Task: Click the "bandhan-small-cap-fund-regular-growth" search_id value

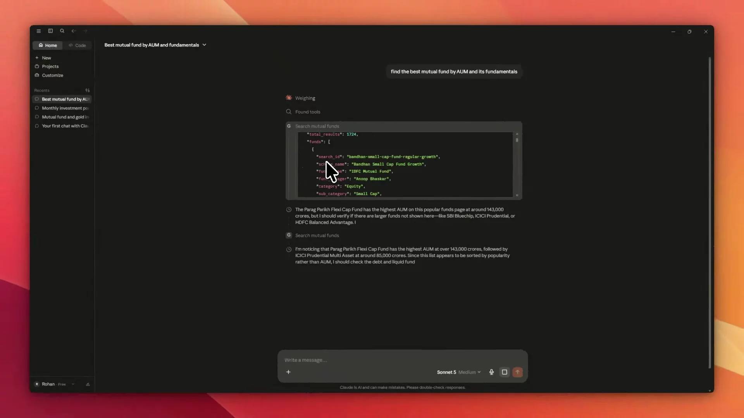Action: tap(393, 157)
